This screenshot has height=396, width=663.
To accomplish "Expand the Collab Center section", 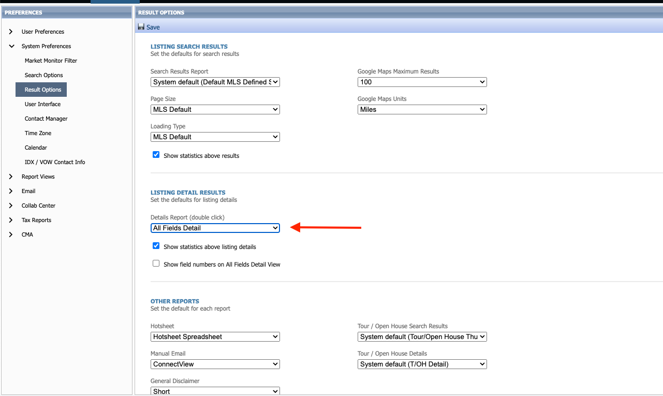I will [x=11, y=206].
